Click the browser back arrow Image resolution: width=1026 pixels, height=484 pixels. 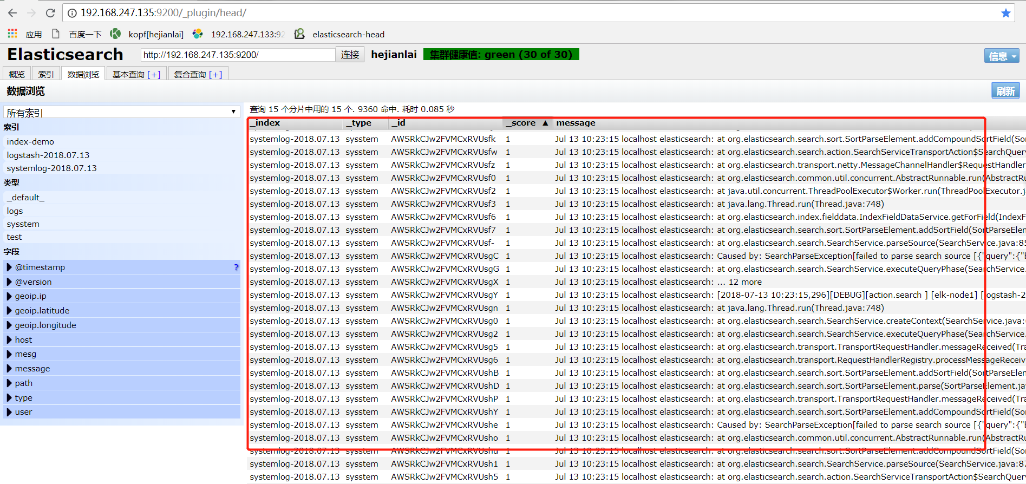point(12,13)
